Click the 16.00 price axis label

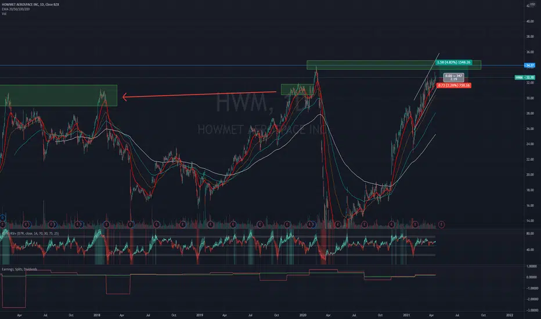[529, 205]
